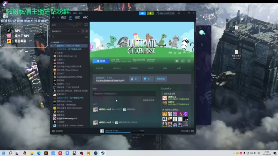The height and width of the screenshot is (156, 278).
Task: Switch library to grid view icon
Action: (x=86, y=25)
